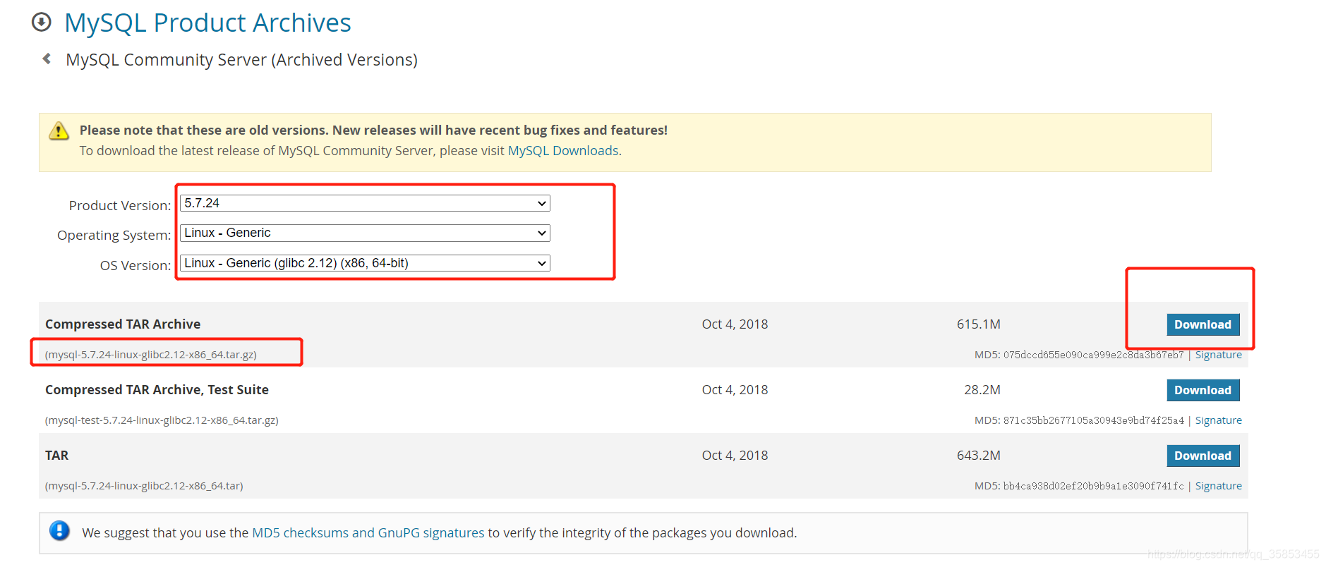Viewport: 1326px width, 567px height.
Task: Open the Operating System Linux - Generic dropdown
Action: coord(365,233)
